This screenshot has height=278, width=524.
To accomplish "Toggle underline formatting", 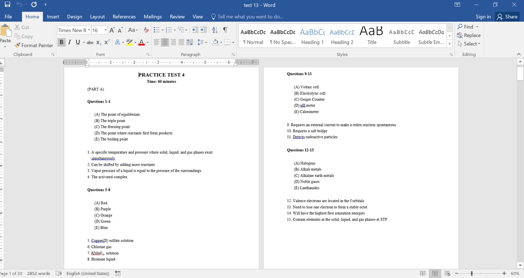I will click(78, 43).
